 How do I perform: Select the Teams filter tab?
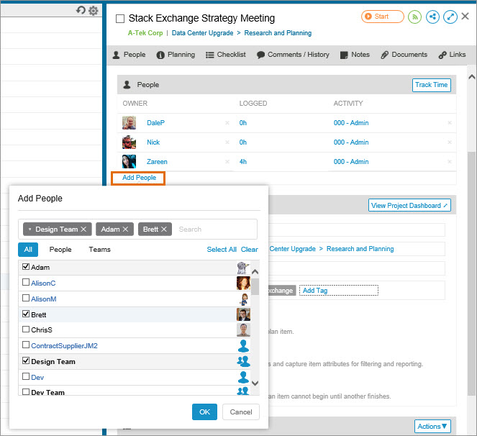(99, 250)
